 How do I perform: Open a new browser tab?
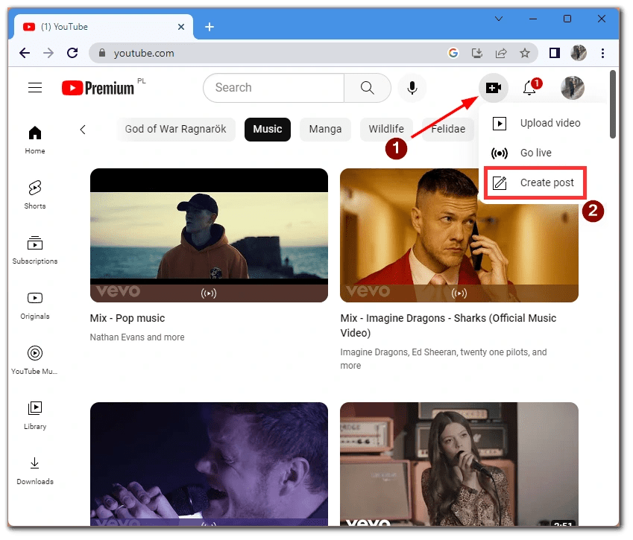point(210,27)
